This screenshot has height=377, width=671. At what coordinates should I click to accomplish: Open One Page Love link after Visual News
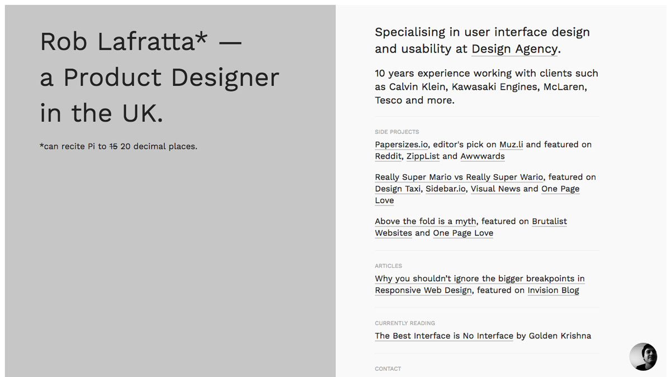(560, 189)
